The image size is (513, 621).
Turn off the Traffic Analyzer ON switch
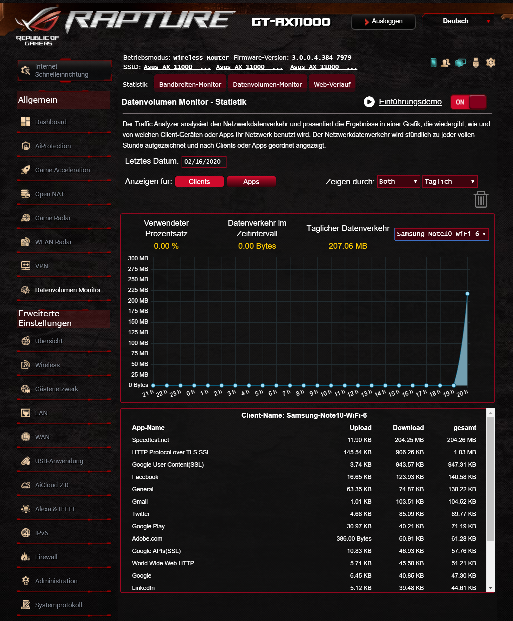pos(468,102)
